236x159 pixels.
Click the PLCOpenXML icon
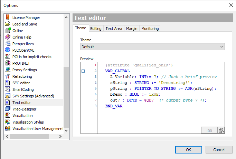point(8,50)
